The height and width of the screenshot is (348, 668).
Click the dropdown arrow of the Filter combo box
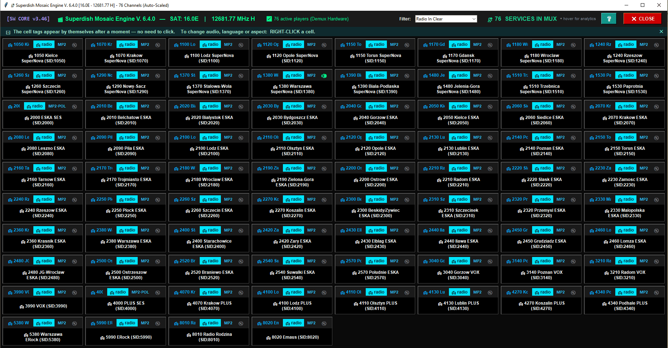tap(474, 19)
